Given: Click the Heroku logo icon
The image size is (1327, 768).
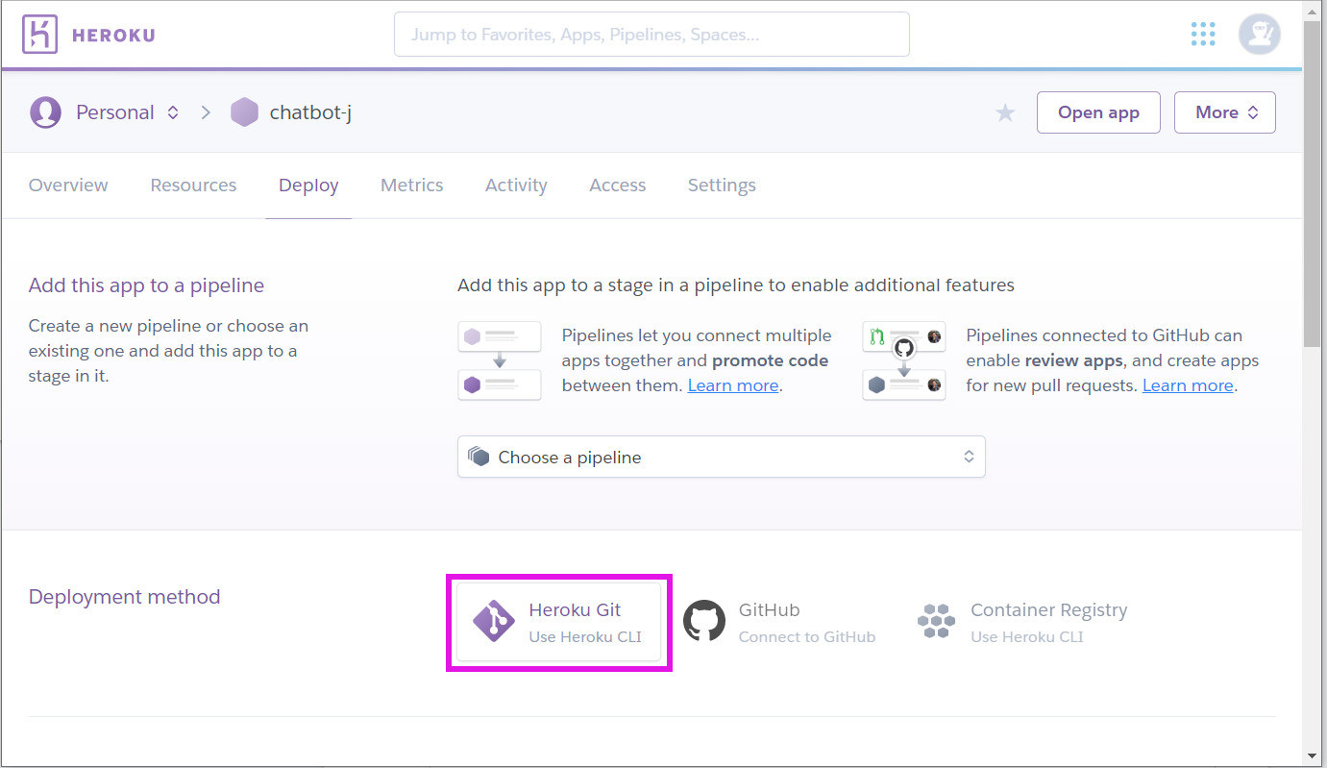Looking at the screenshot, I should pyautogui.click(x=40, y=35).
